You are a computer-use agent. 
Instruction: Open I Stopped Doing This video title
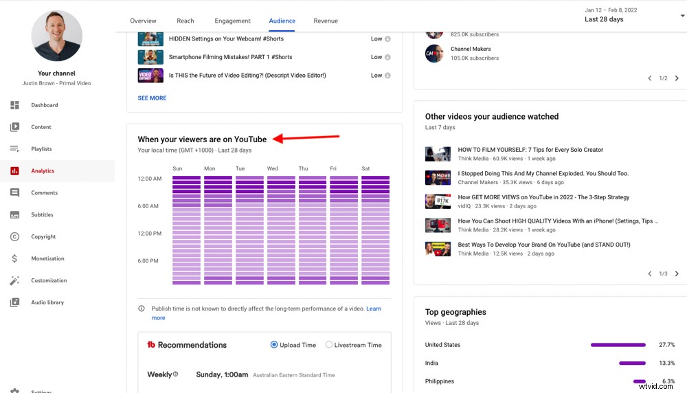tap(543, 174)
